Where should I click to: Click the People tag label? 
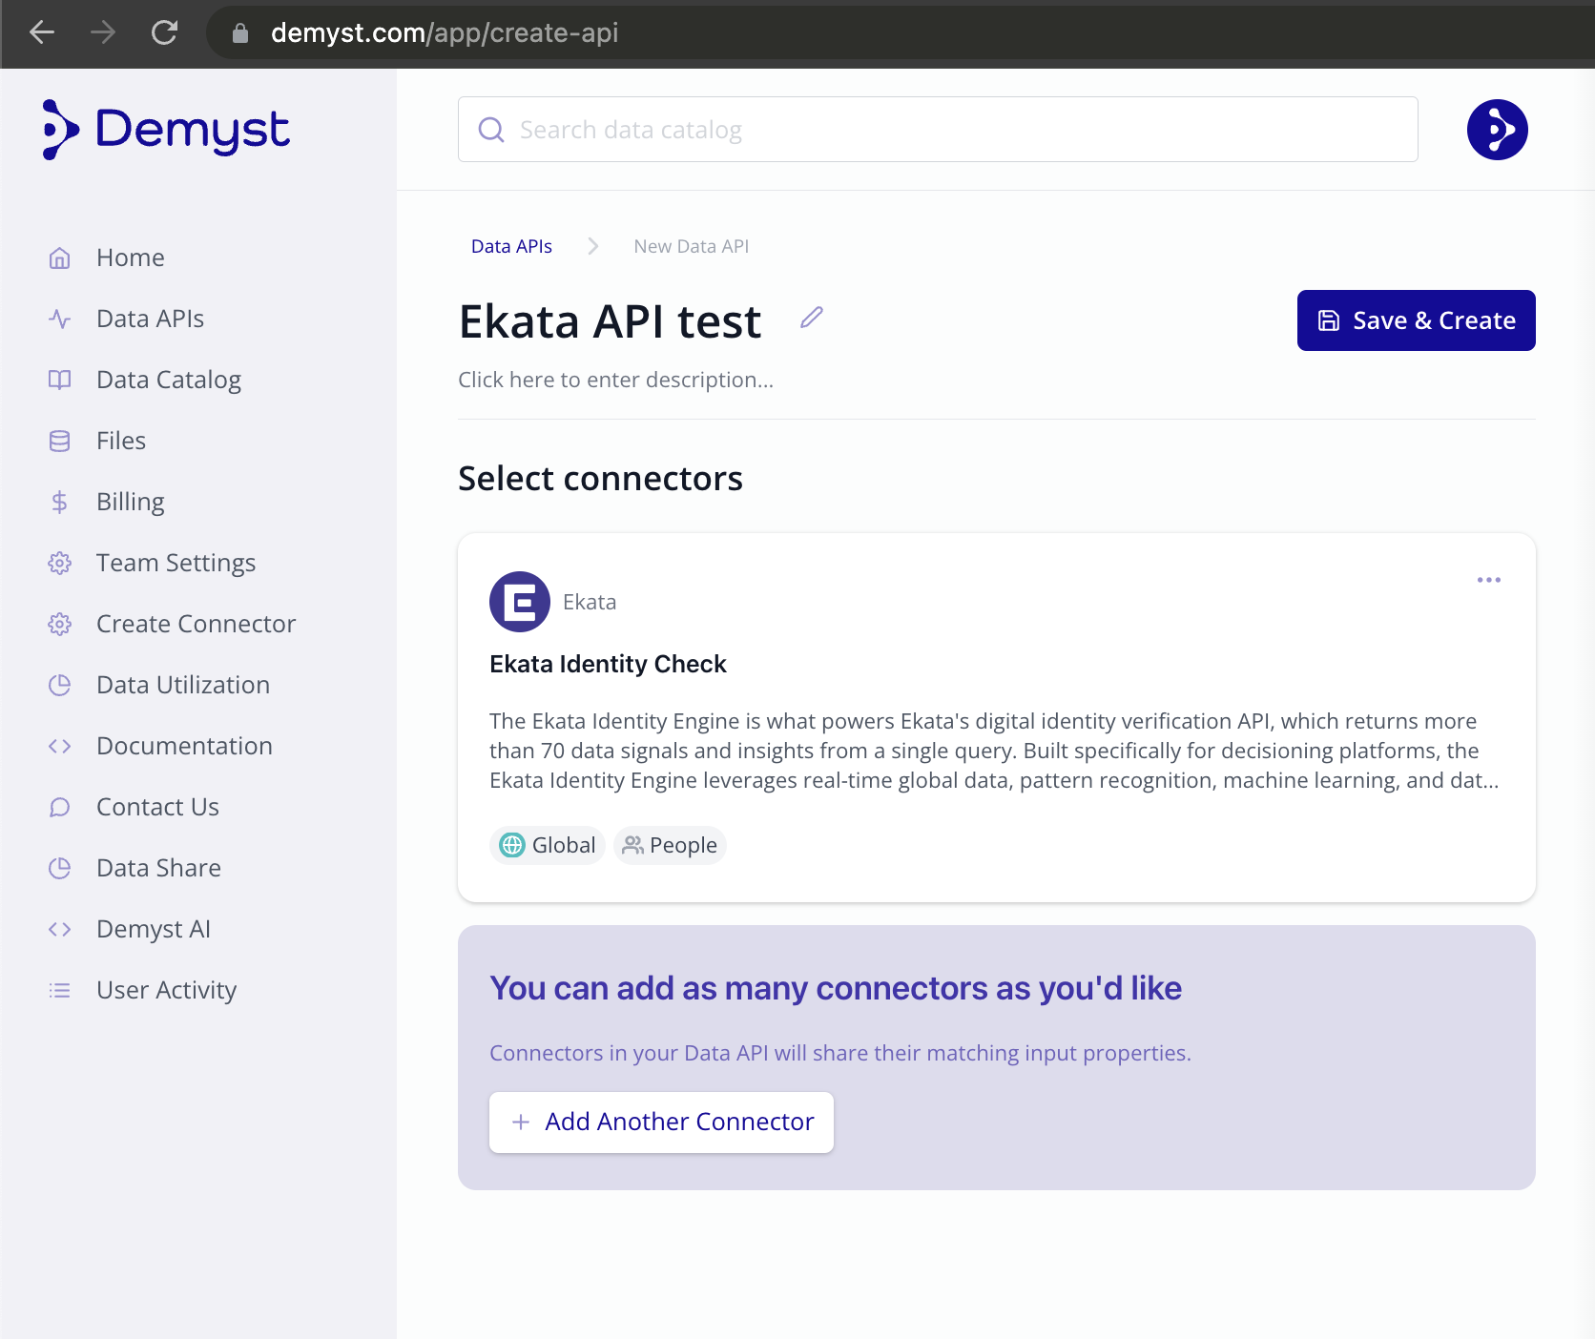click(684, 845)
